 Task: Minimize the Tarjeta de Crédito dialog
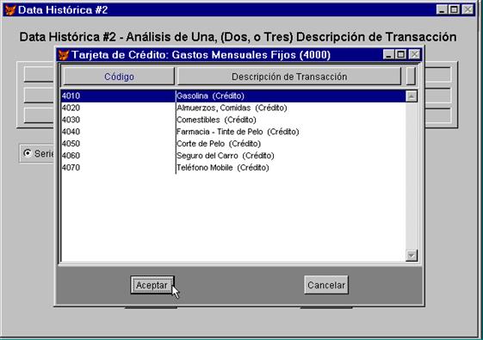pyautogui.click(x=388, y=55)
